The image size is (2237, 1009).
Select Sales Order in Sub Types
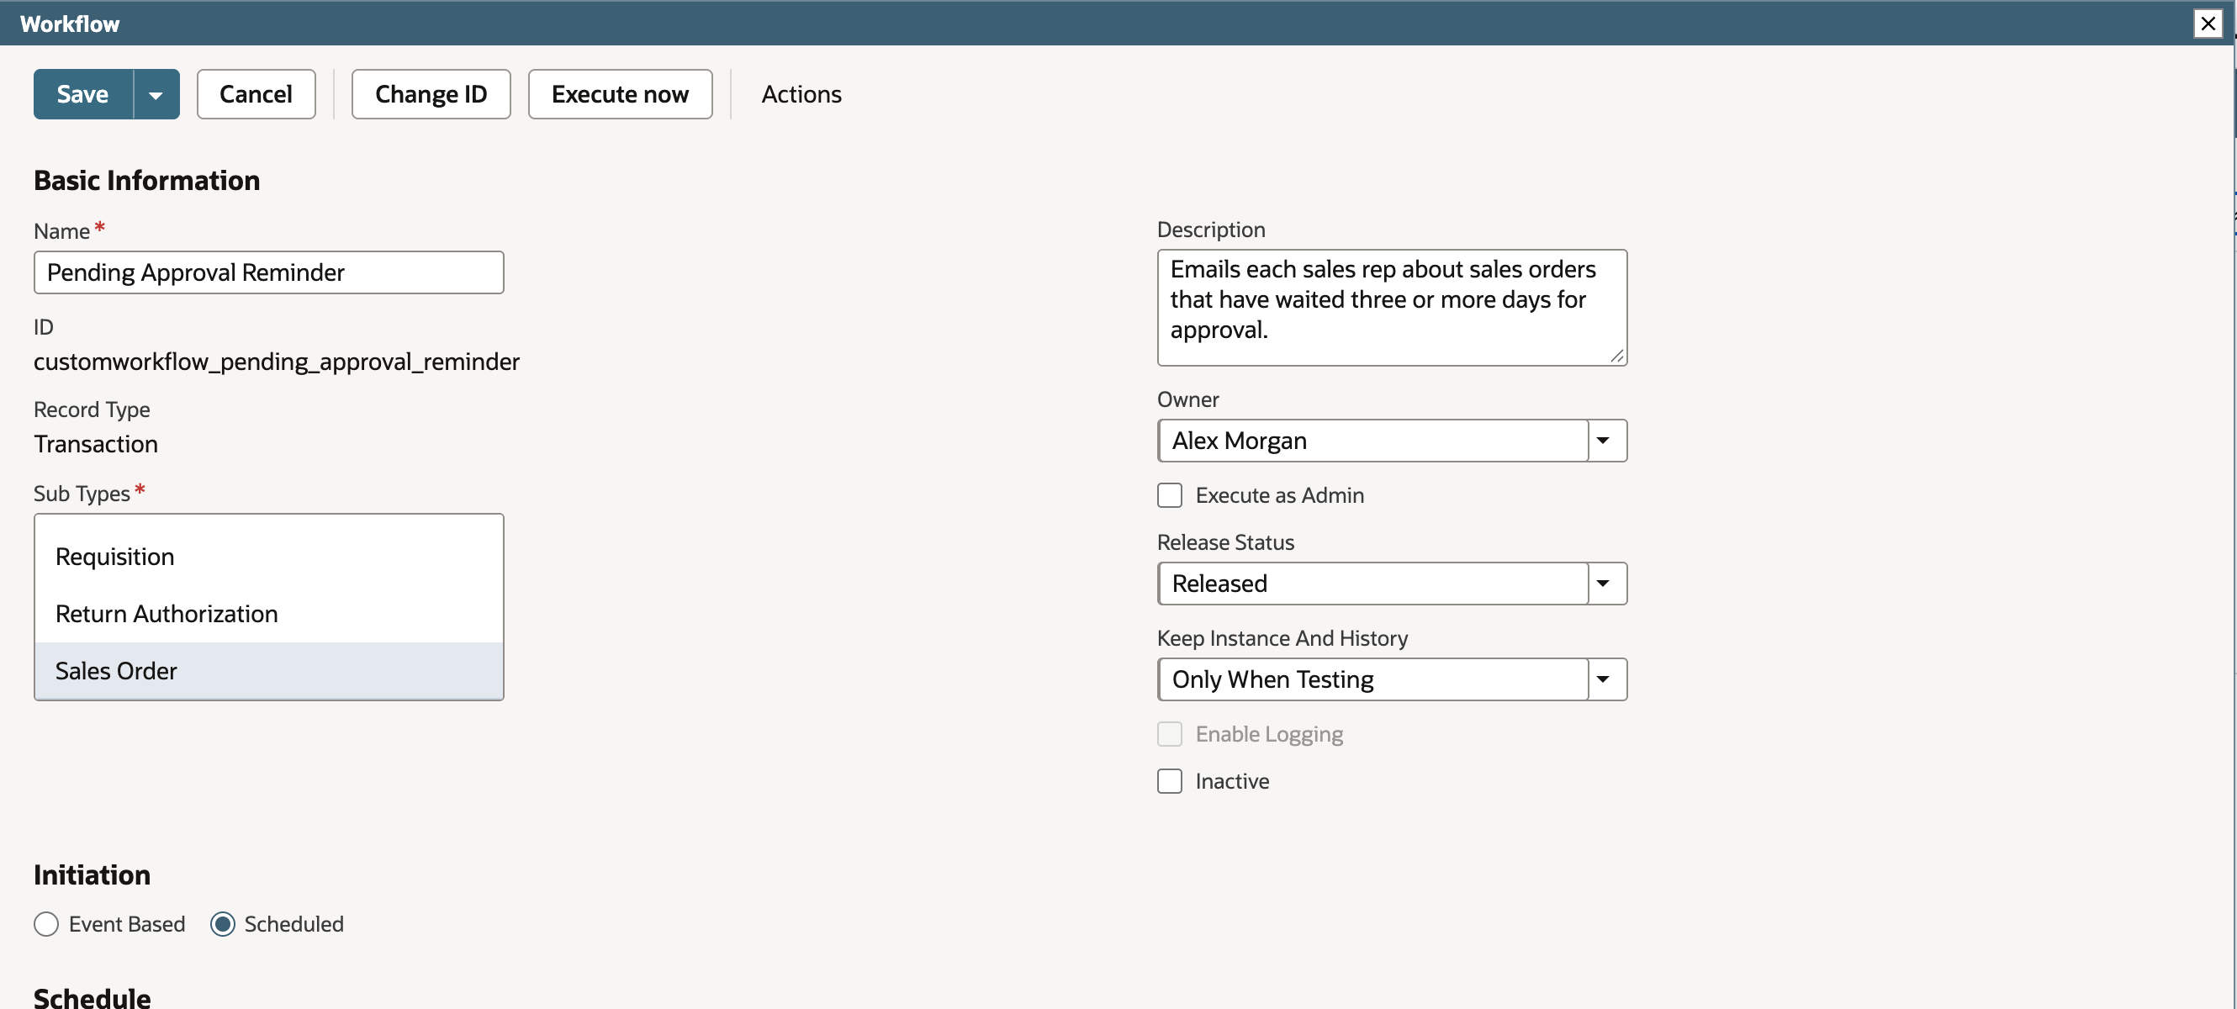point(268,671)
